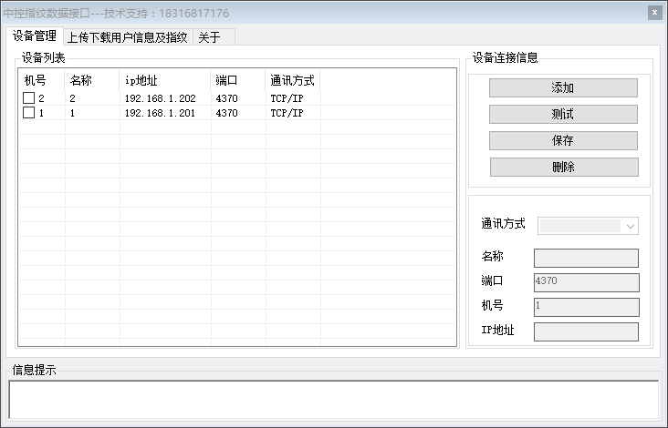
Task: Click the 保存 button
Action: tap(563, 141)
